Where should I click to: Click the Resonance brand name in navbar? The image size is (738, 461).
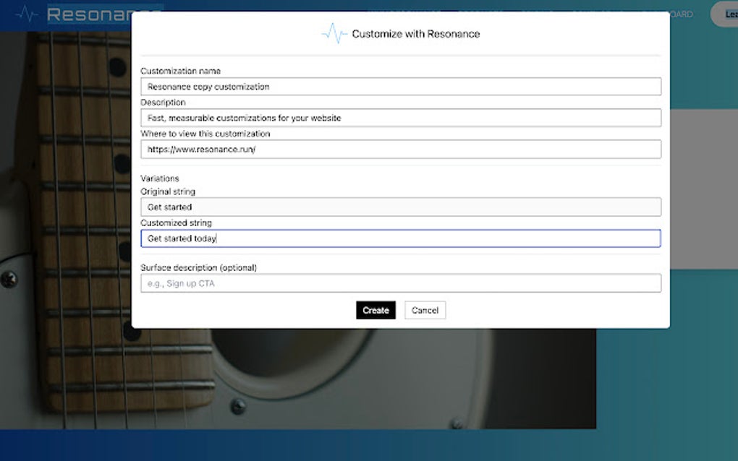(101, 12)
